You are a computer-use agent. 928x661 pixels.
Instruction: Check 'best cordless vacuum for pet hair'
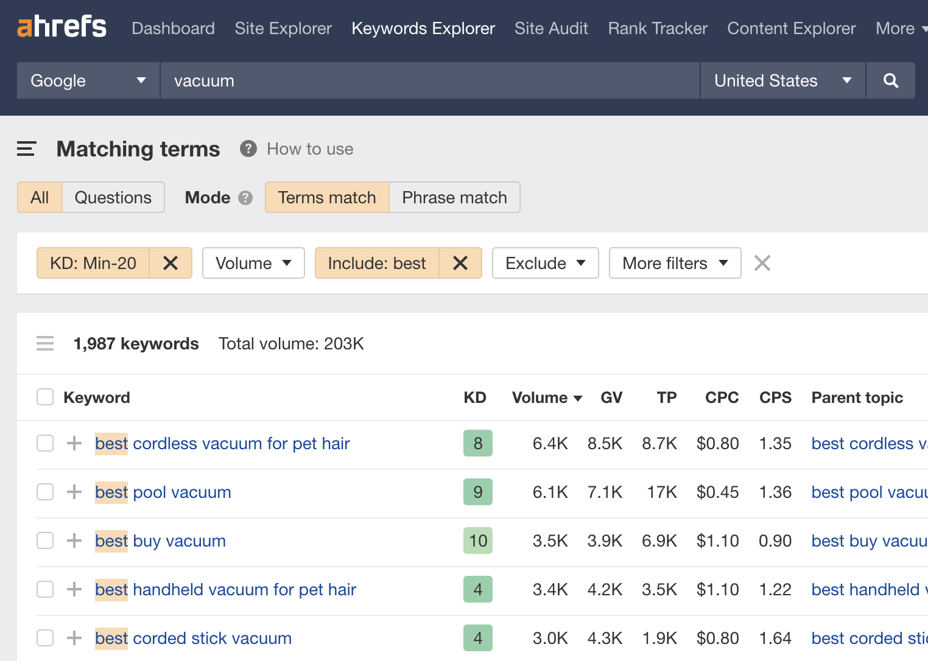click(44, 443)
